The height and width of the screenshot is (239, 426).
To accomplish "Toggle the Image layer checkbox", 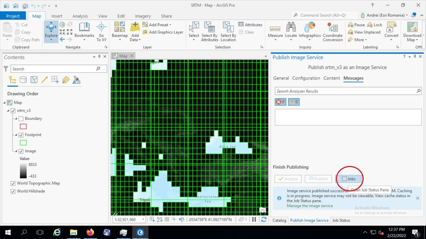I will (x=21, y=151).
